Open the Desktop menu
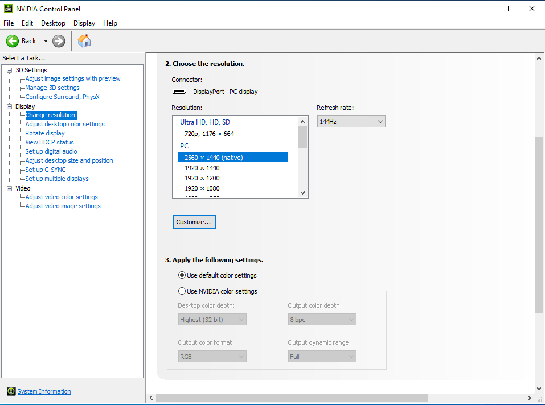Viewport: 545px width, 405px height. coord(53,23)
